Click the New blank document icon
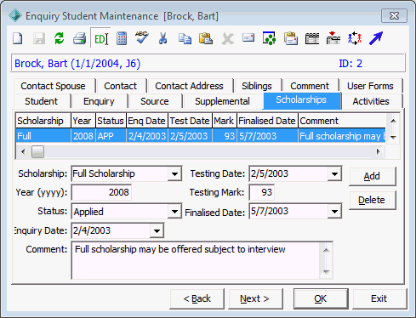Image resolution: width=416 pixels, height=318 pixels. [18, 38]
